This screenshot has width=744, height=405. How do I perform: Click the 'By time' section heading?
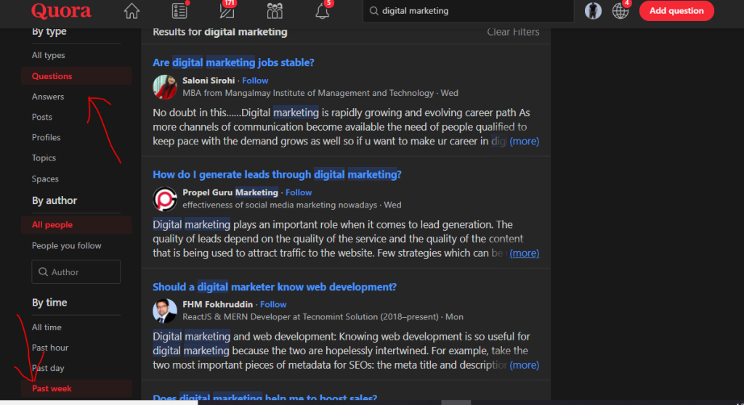49,303
